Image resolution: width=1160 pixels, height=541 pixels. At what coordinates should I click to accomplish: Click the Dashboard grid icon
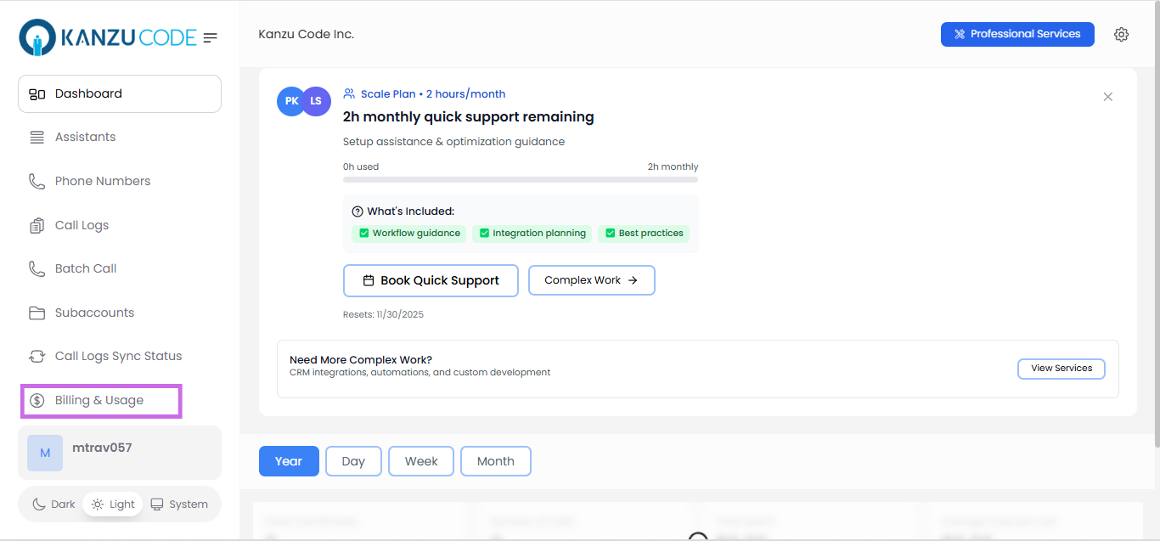[x=37, y=94]
